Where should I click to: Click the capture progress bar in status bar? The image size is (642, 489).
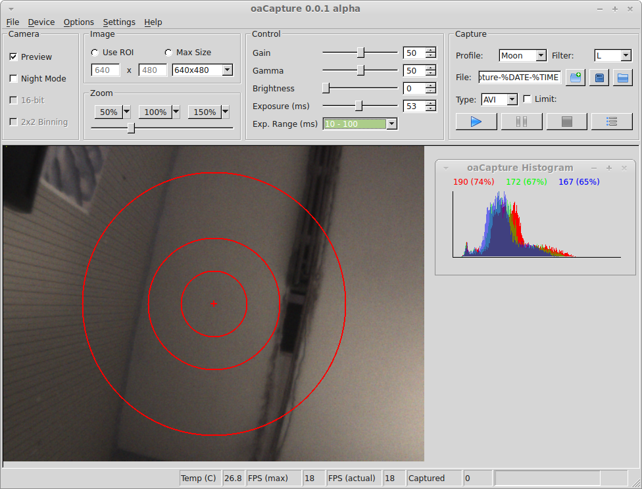point(561,478)
